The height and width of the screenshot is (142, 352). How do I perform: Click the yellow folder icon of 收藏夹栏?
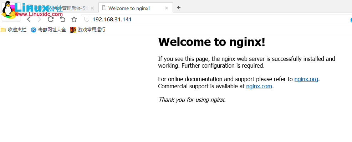pyautogui.click(x=3, y=30)
